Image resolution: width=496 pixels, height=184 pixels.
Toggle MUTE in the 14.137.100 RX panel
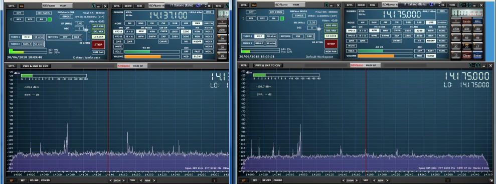[118, 46]
